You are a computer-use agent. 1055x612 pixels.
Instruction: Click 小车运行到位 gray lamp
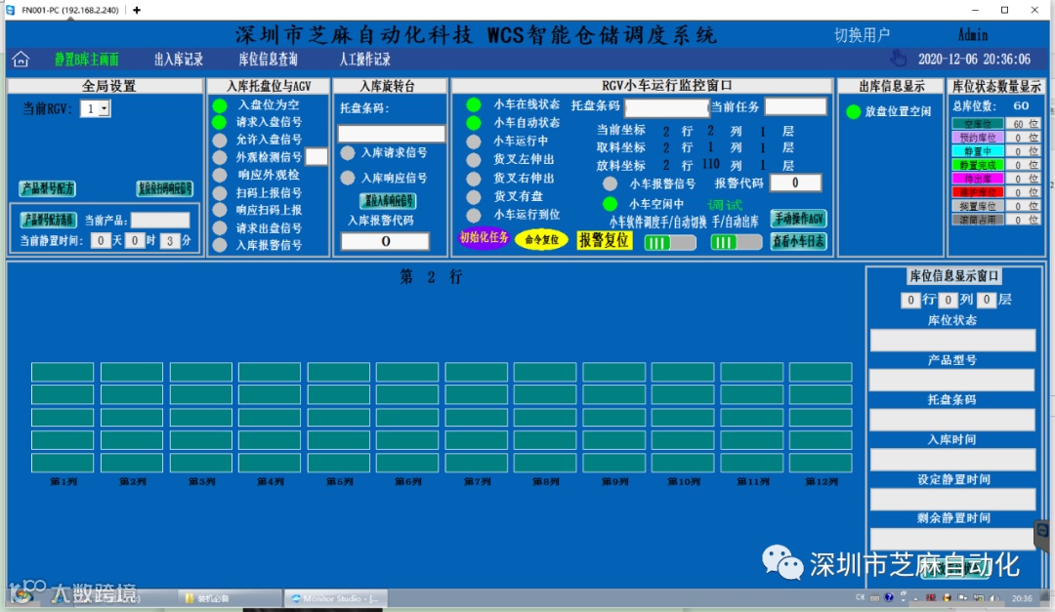[x=475, y=215]
